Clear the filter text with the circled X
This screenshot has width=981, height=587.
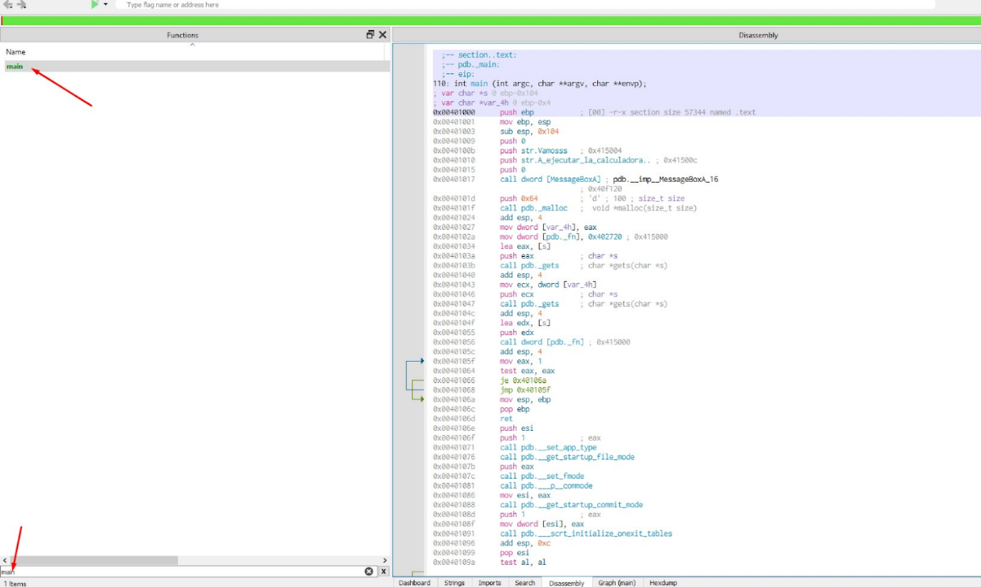coord(368,571)
